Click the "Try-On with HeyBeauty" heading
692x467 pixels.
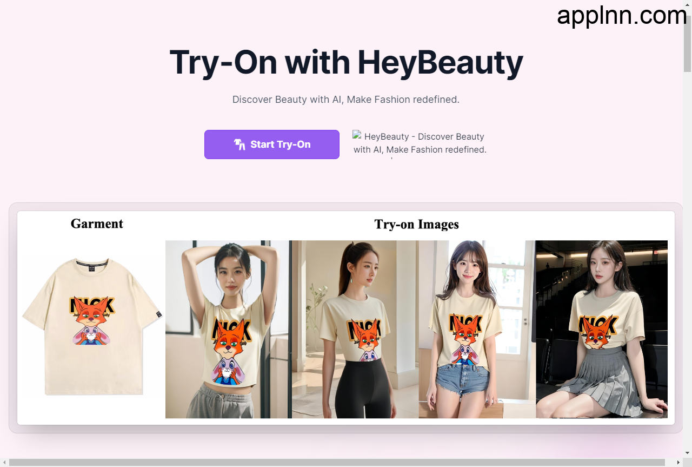click(346, 62)
